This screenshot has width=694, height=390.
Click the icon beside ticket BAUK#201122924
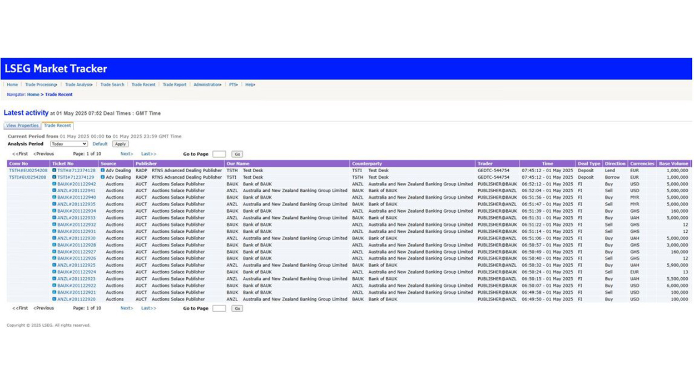(x=54, y=272)
